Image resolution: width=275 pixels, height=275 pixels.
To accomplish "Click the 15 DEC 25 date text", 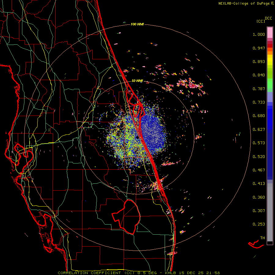I will tap(191, 273).
